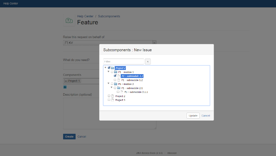
Task: Select P1 - submodule 2.1.1 tree item
Action: pos(136,92)
